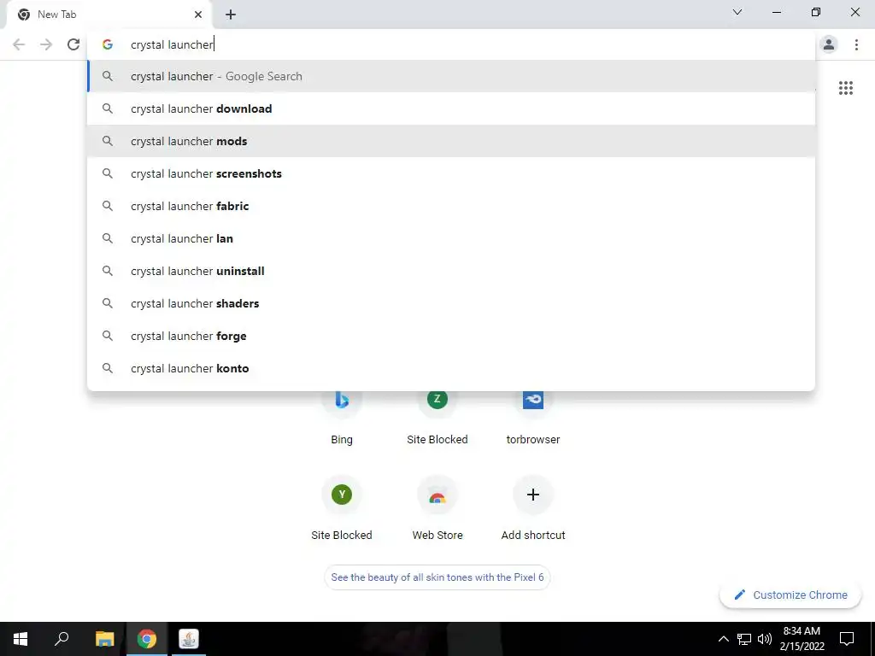This screenshot has height=656, width=875.
Task: Choose 'crystal launcher uninstall' suggestion
Action: [451, 271]
